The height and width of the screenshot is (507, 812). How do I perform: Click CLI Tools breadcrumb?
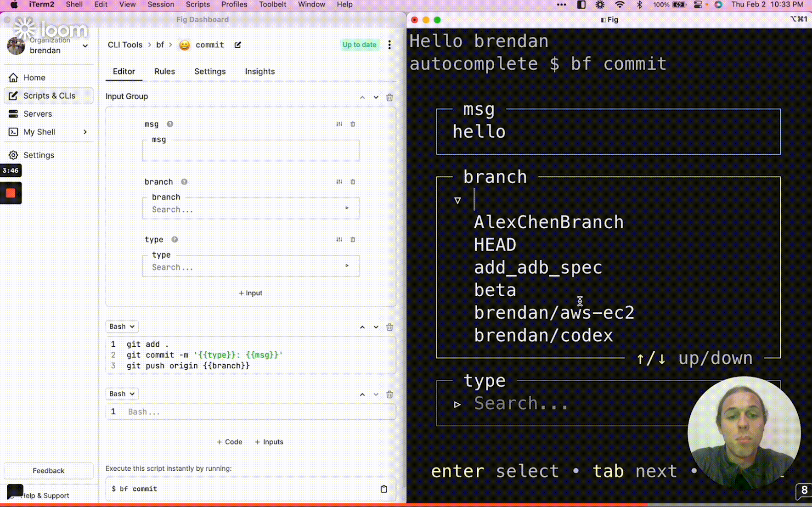(x=125, y=45)
